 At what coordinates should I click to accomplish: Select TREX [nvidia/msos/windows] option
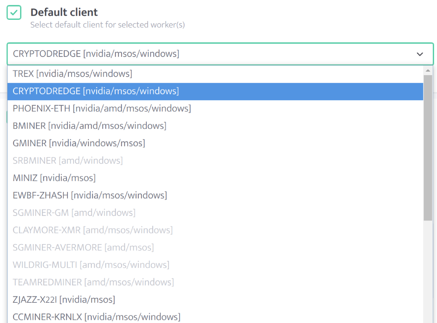click(x=215, y=74)
